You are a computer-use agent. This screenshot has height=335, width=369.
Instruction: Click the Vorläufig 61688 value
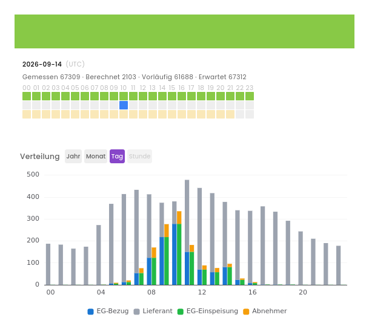(x=167, y=77)
